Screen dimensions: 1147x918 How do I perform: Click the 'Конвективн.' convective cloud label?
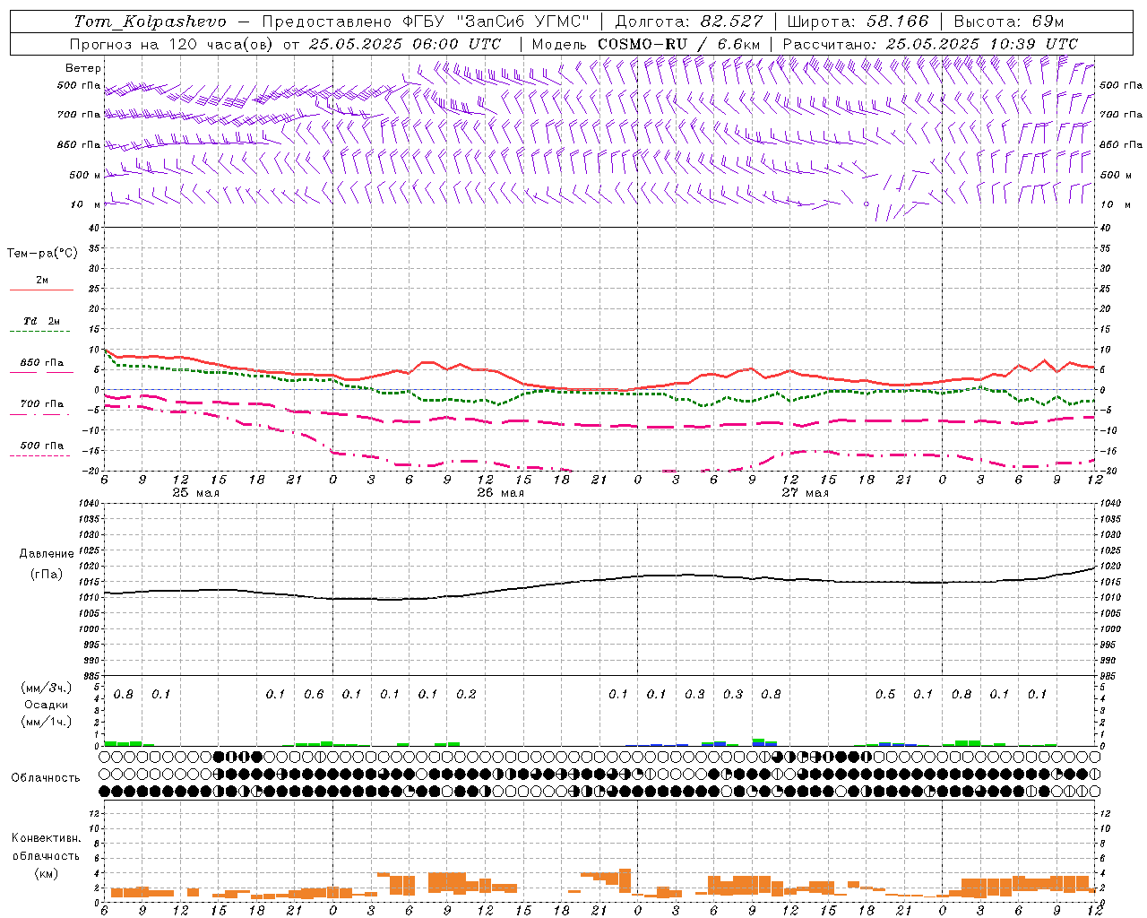click(46, 838)
